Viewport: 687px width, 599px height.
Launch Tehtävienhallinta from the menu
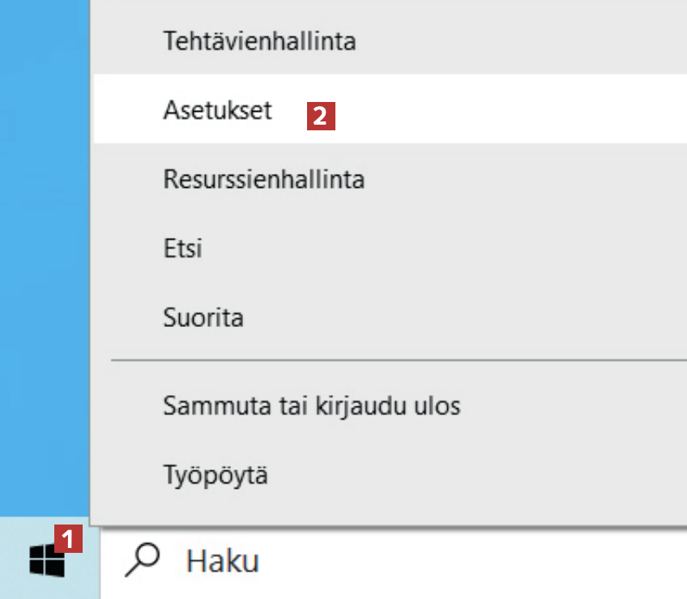tap(259, 40)
